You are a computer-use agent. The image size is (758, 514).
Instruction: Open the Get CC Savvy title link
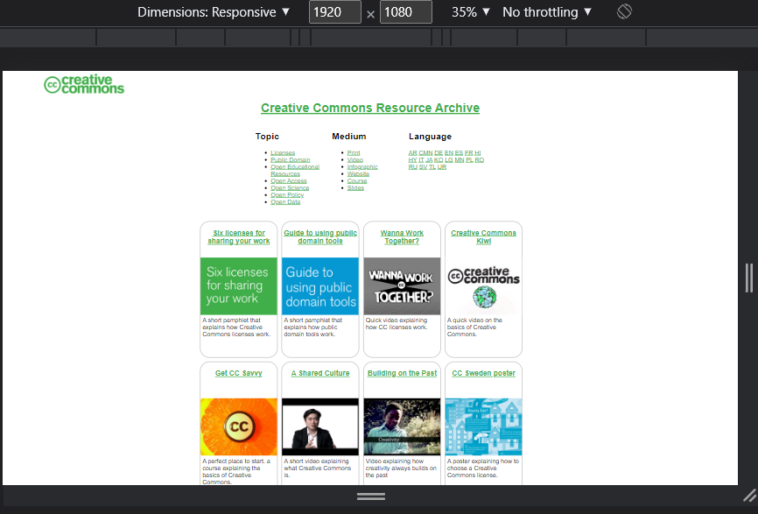click(239, 373)
